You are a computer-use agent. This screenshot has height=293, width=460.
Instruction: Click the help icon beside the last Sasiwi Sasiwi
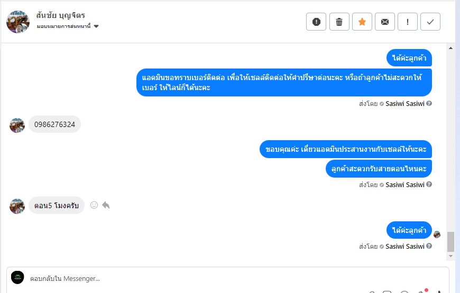(x=429, y=246)
